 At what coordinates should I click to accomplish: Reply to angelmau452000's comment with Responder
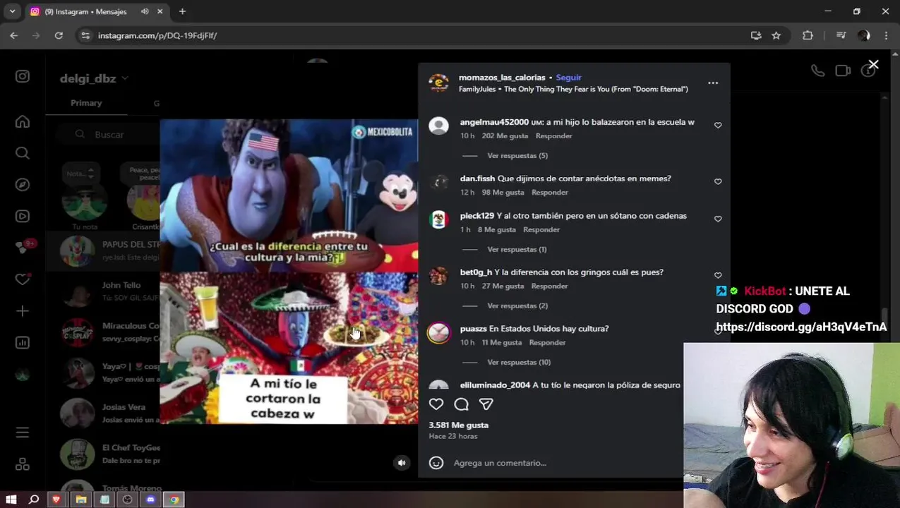pyautogui.click(x=553, y=135)
